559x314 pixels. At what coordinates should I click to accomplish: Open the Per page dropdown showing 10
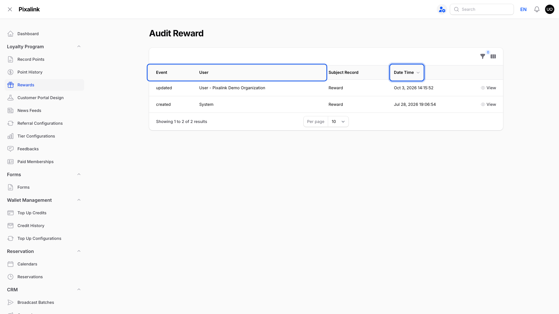[338, 122]
